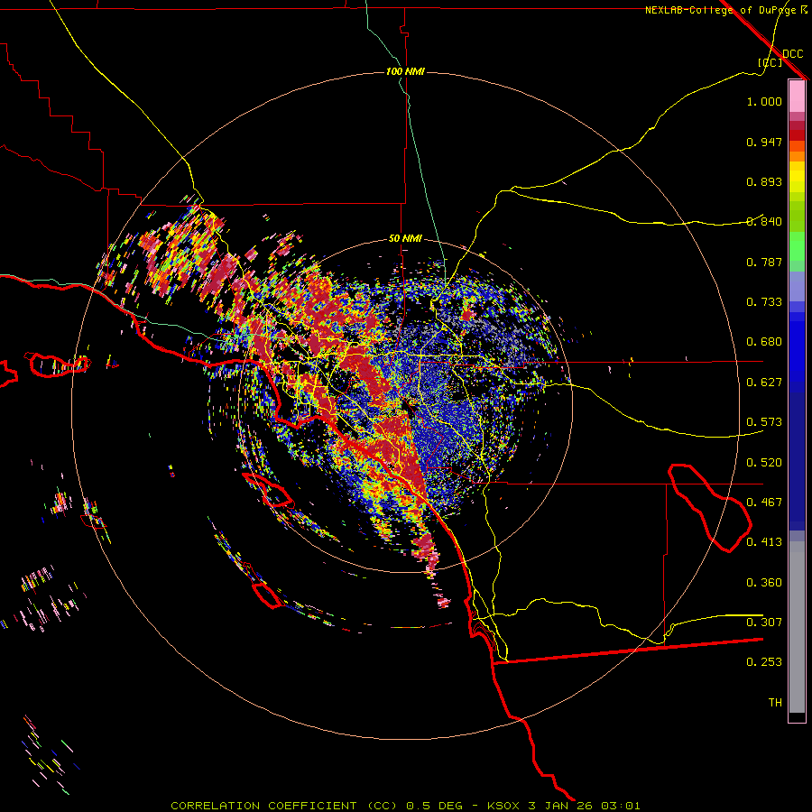Click the 0.360 scale value
This screenshot has width=812, height=812.
(x=764, y=583)
